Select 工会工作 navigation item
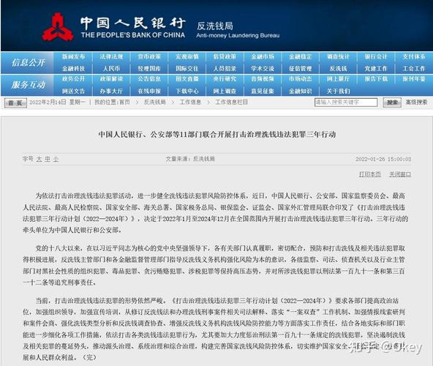Screen dimensions: 433x366 [414, 68]
